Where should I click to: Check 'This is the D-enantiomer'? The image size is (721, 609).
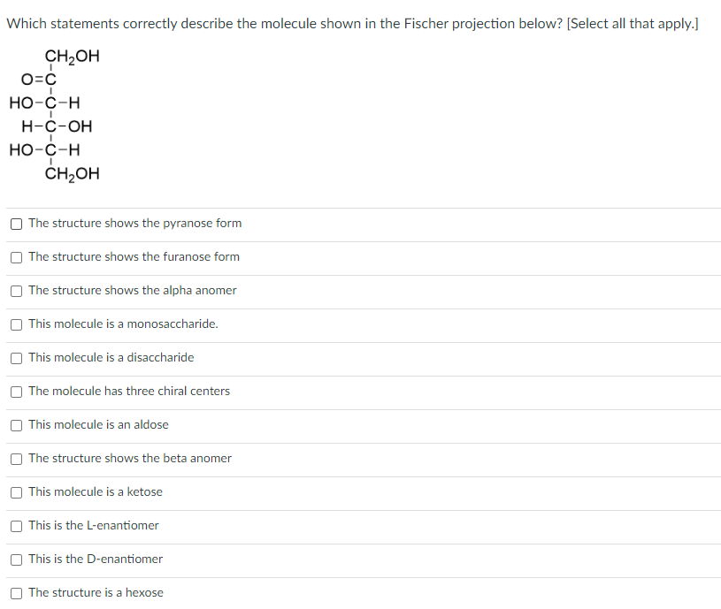(x=16, y=560)
